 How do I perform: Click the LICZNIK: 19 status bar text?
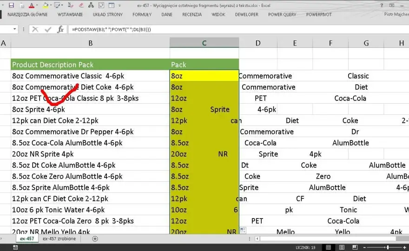[305, 247]
